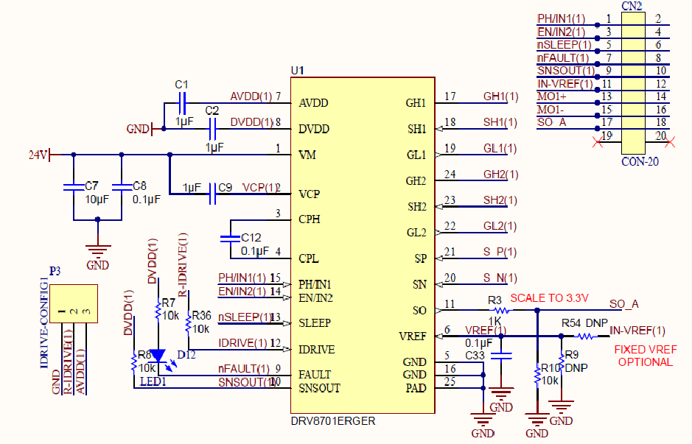692x444 pixels.
Task: Click the GH2(1) net label
Action: pos(501,175)
